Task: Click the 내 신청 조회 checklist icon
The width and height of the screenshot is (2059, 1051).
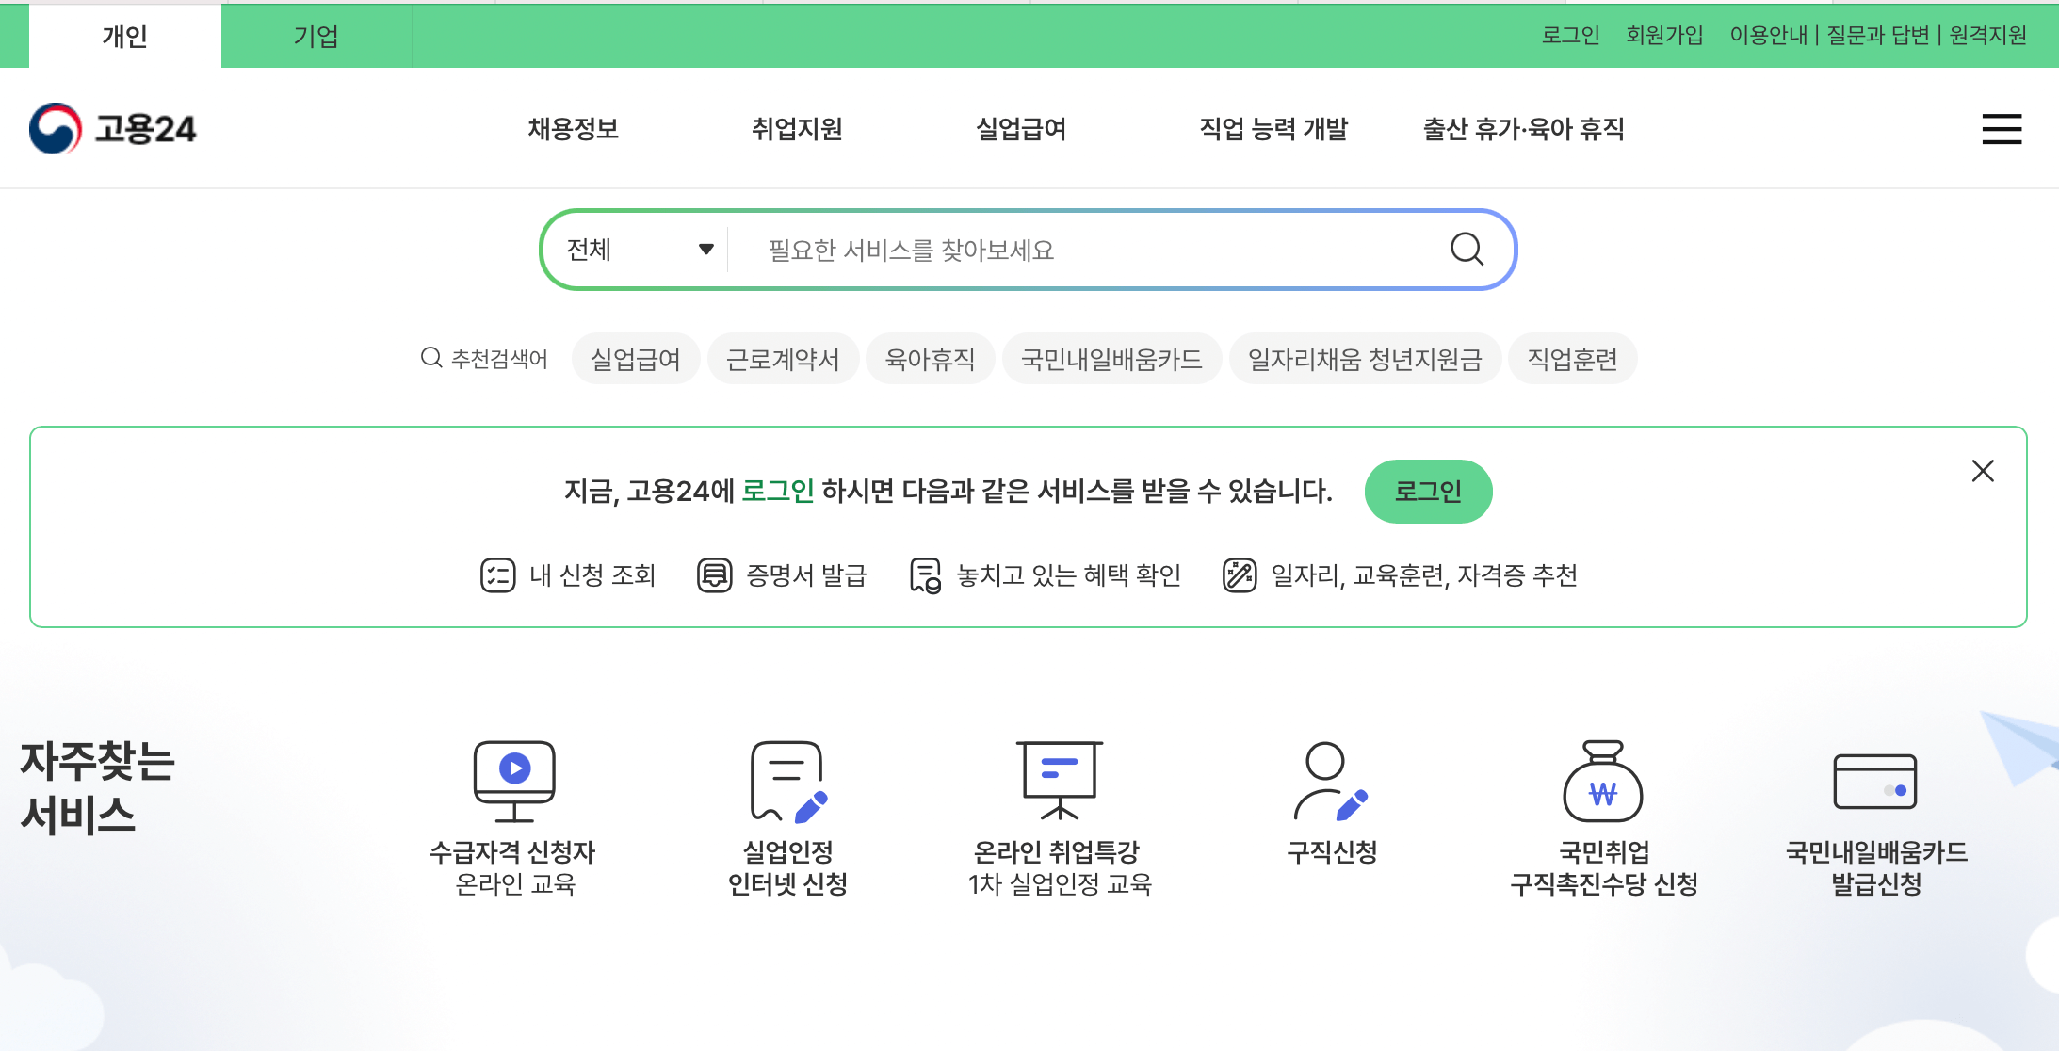Action: coord(496,574)
